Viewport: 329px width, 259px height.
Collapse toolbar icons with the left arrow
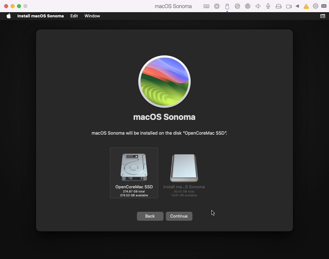(x=297, y=6)
